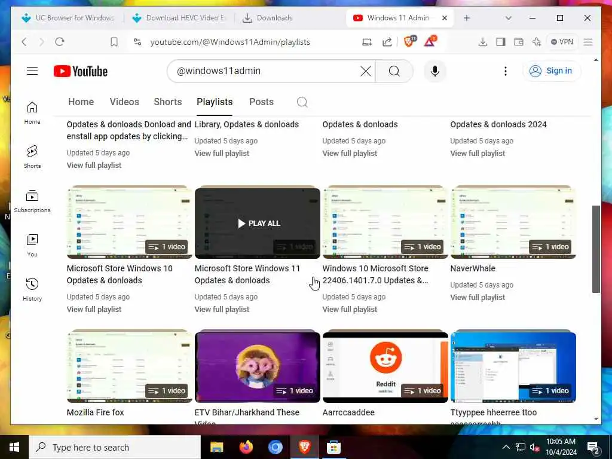The width and height of the screenshot is (612, 459).
Task: Open the Microsoft Store Windows 11 playlist title
Action: point(247,274)
